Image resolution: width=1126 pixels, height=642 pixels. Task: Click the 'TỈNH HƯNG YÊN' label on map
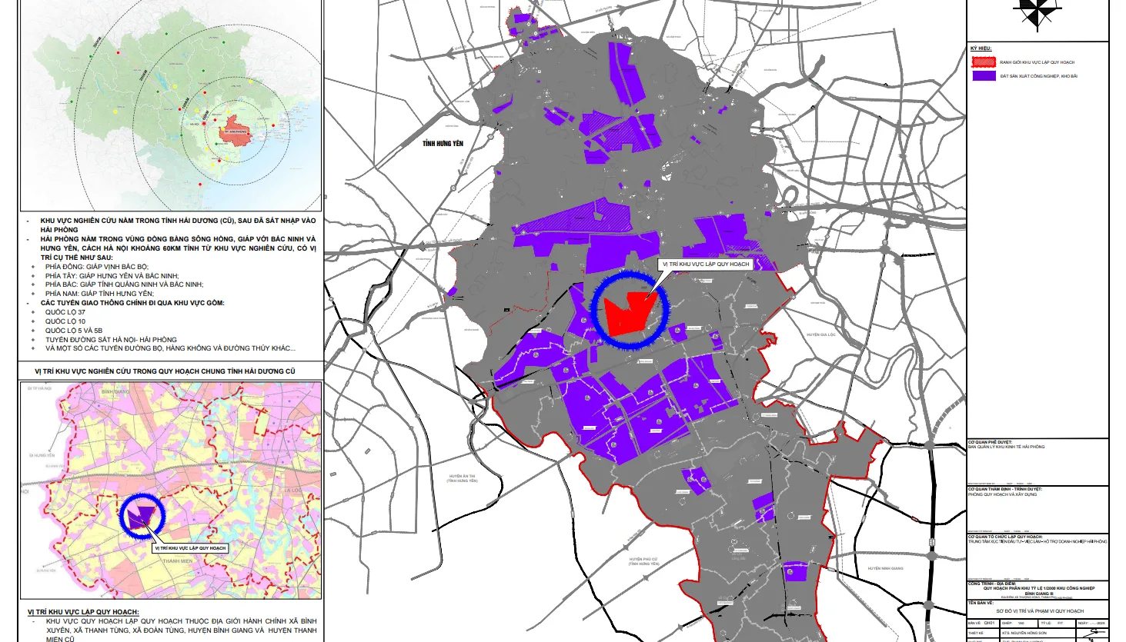pos(443,144)
